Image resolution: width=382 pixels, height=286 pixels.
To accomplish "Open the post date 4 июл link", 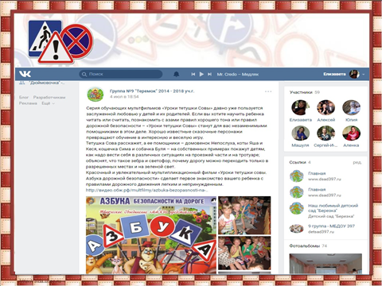I will tap(124, 97).
